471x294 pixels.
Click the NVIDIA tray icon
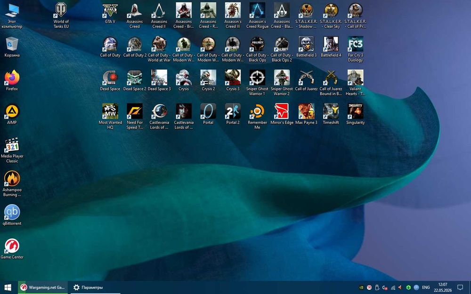[x=362, y=287]
